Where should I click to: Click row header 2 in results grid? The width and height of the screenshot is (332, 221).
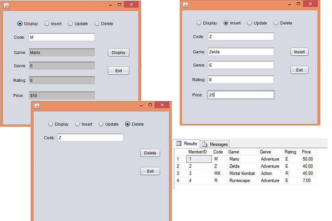[180, 166]
